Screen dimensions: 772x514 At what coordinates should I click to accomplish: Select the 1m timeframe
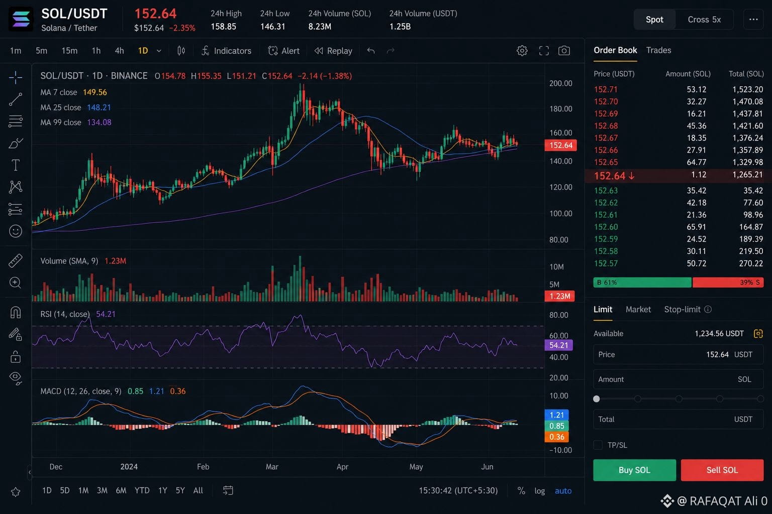tap(16, 51)
